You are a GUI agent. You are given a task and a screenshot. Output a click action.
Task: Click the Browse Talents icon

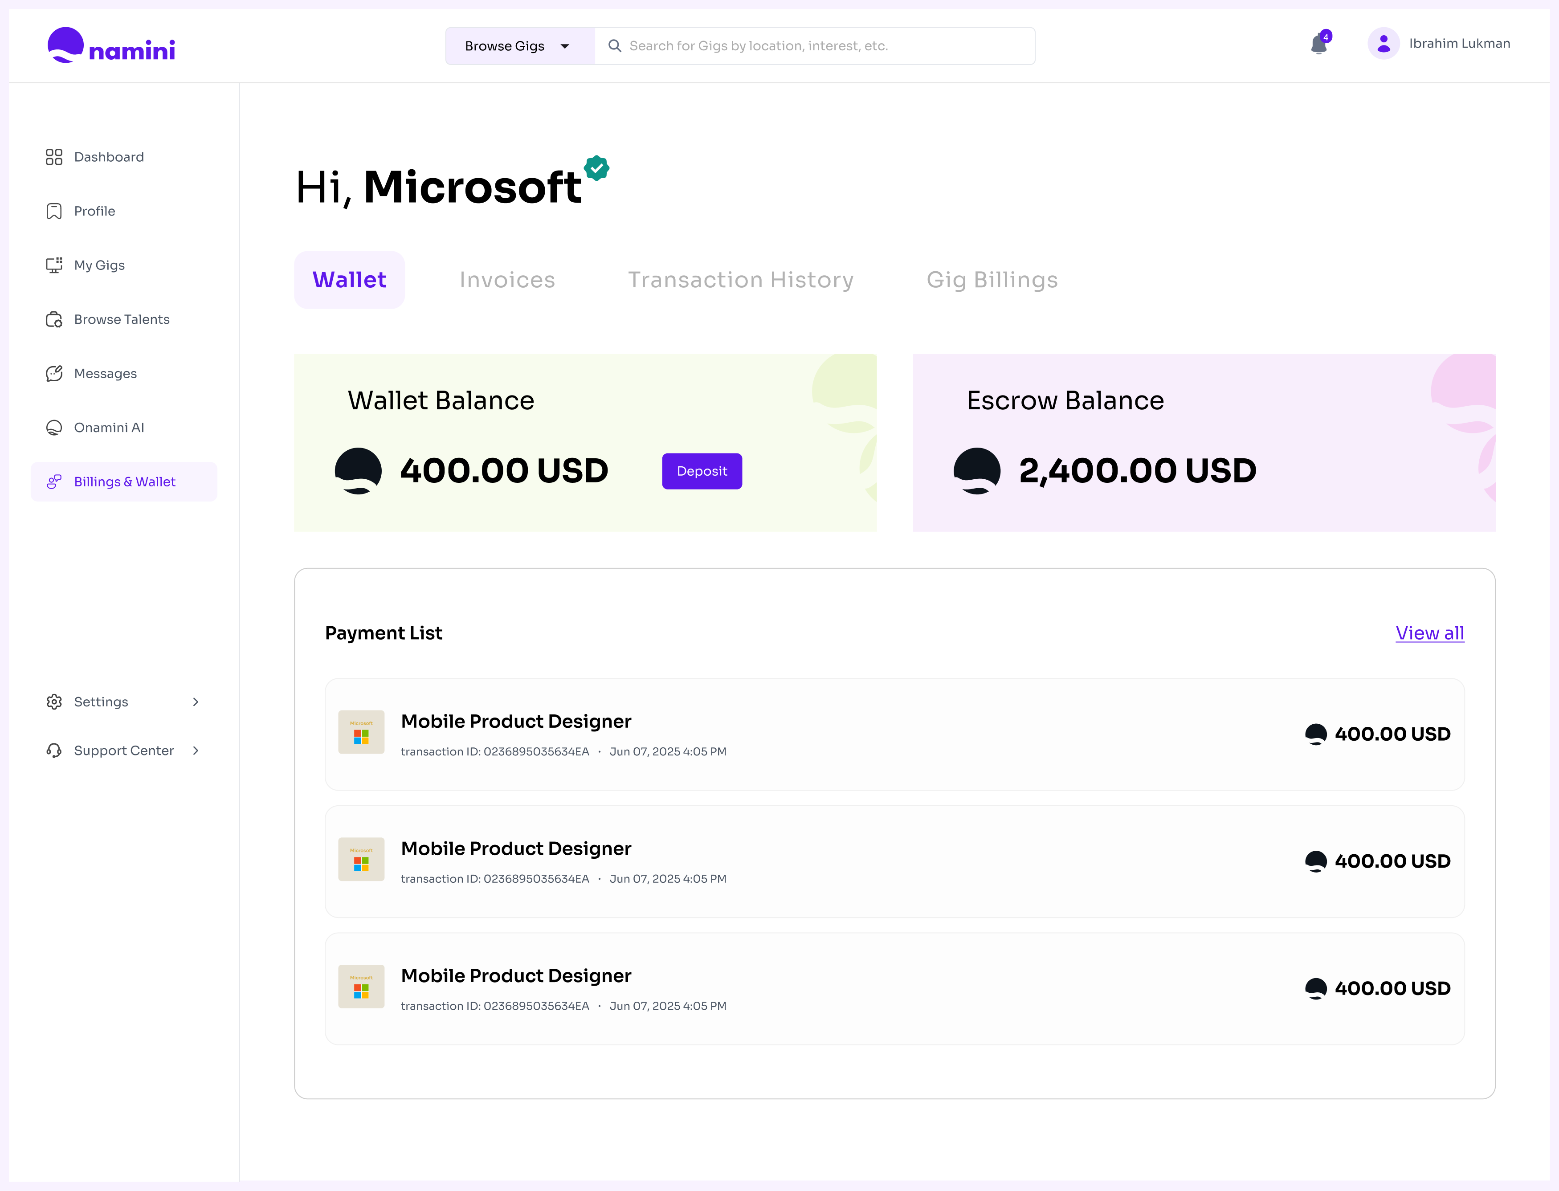(x=54, y=320)
